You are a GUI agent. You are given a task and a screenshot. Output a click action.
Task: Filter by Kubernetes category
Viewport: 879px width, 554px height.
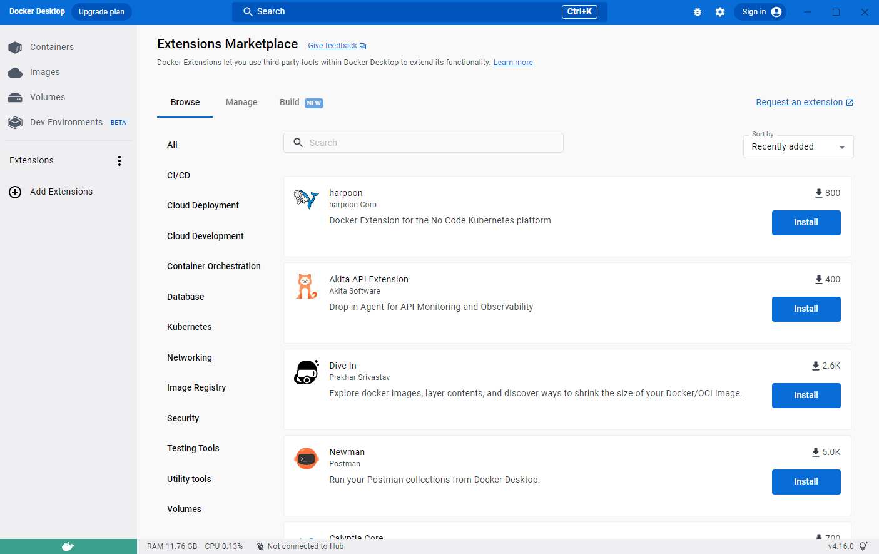tap(190, 327)
